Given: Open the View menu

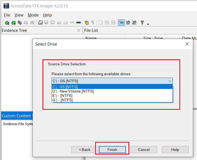Looking at the screenshot, I should [x=19, y=15].
